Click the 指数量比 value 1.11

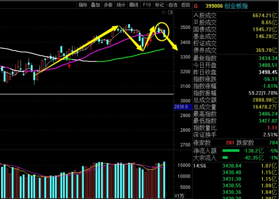pyautogui.click(x=272, y=128)
